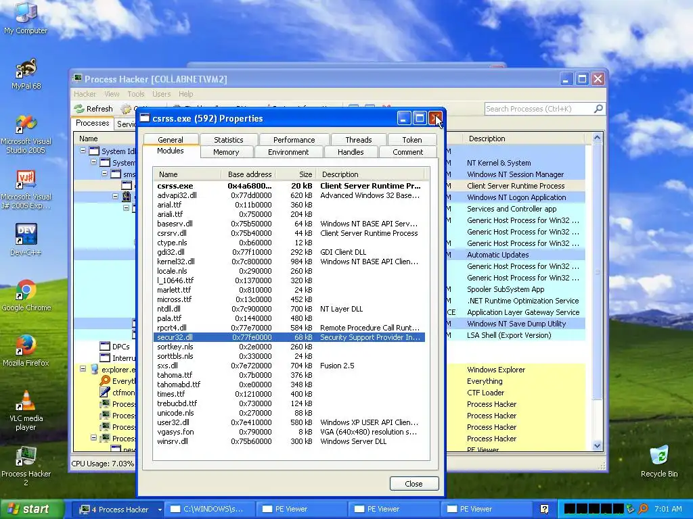Select the vgasys.fon module row

click(x=289, y=432)
